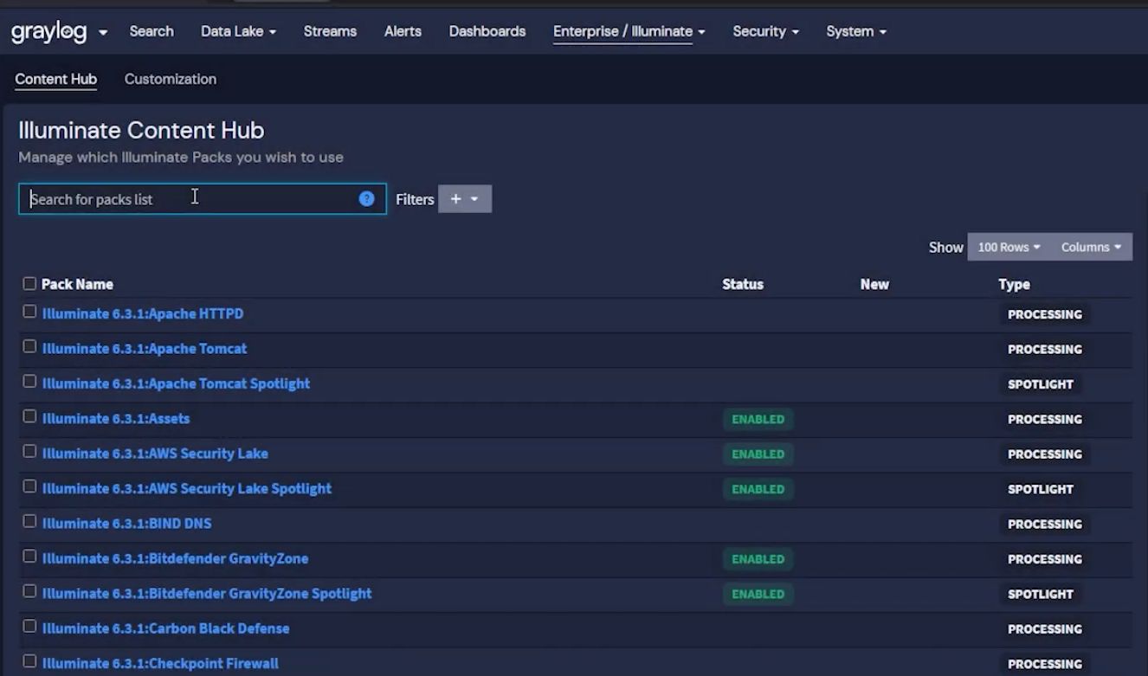The image size is (1148, 676).
Task: Open the Bitdefender GravityZone Spotlight link
Action: tap(207, 594)
